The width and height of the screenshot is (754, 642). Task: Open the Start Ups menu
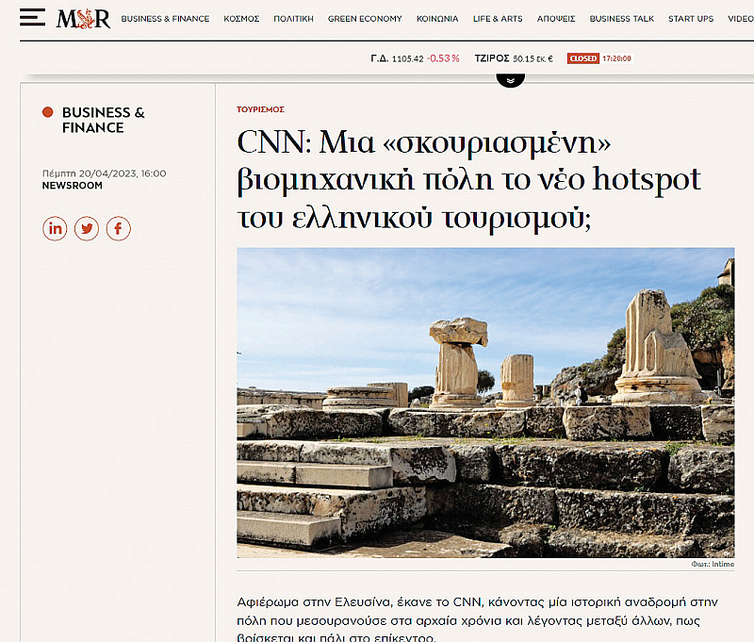[691, 19]
